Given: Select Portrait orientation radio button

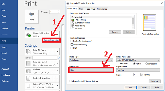Looking at the screenshot, I should (x=134, y=64).
